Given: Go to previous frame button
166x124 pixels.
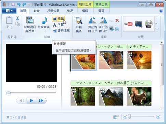Looking at the screenshot, I should (x=22, y=100).
